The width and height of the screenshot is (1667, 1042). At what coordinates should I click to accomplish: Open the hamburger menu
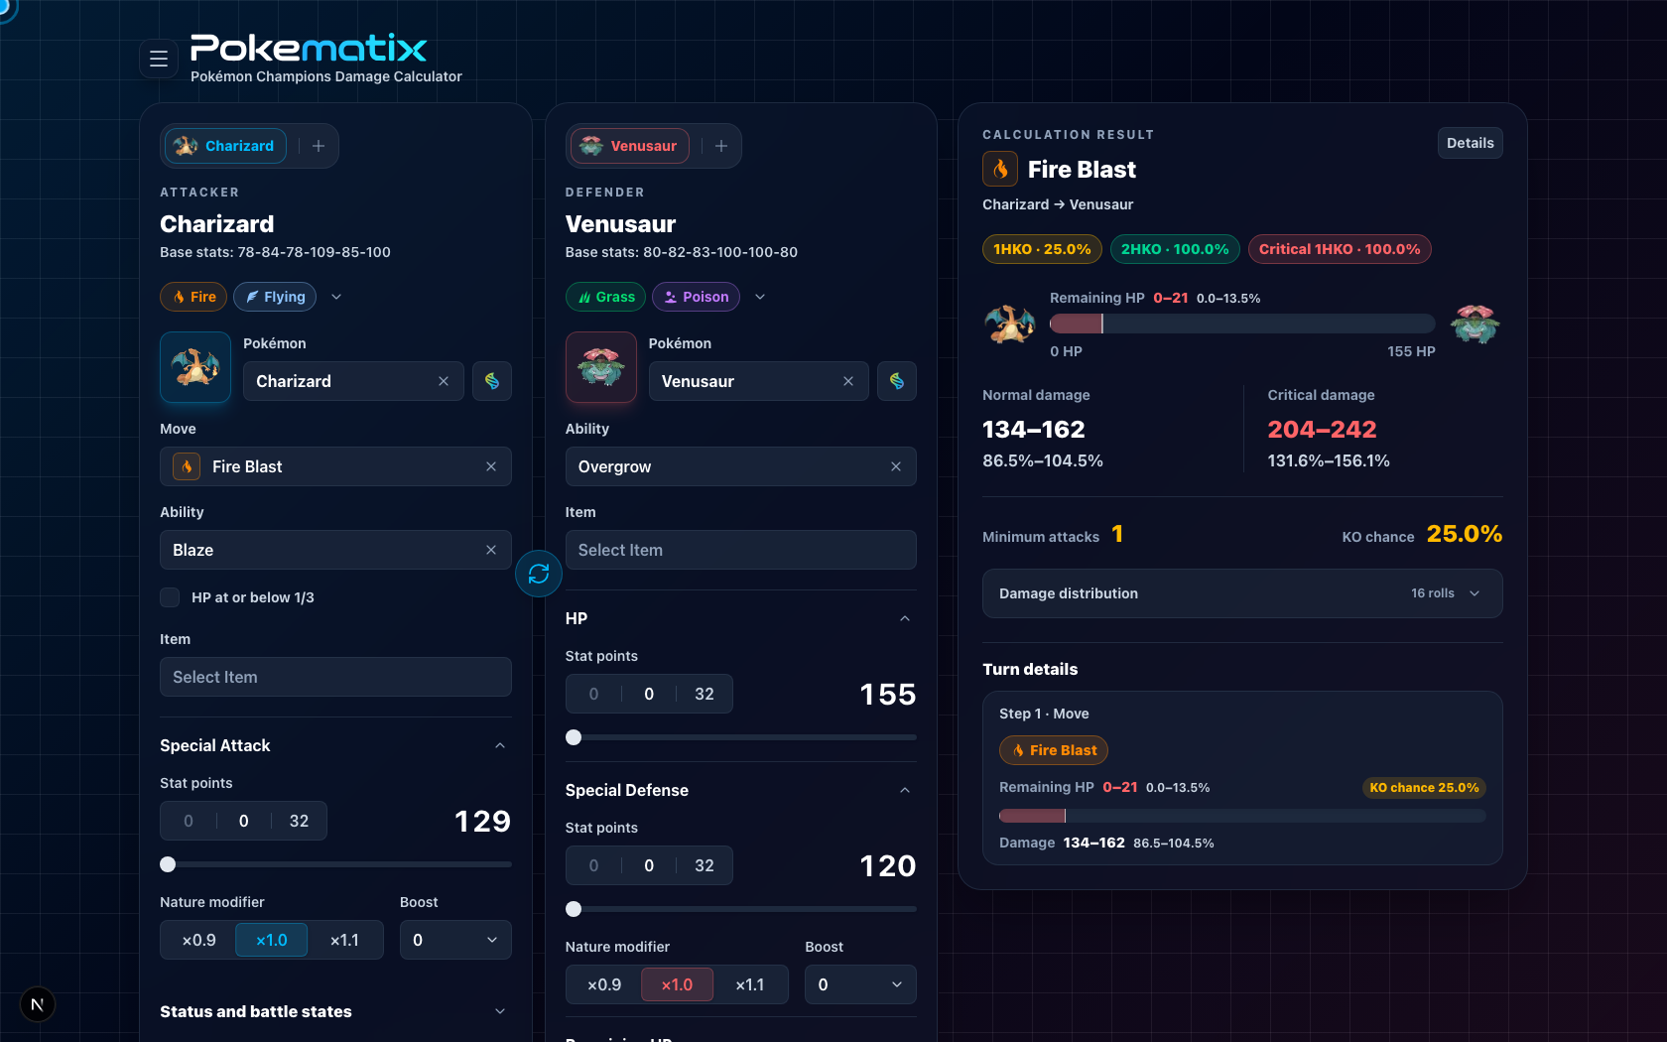click(x=158, y=60)
